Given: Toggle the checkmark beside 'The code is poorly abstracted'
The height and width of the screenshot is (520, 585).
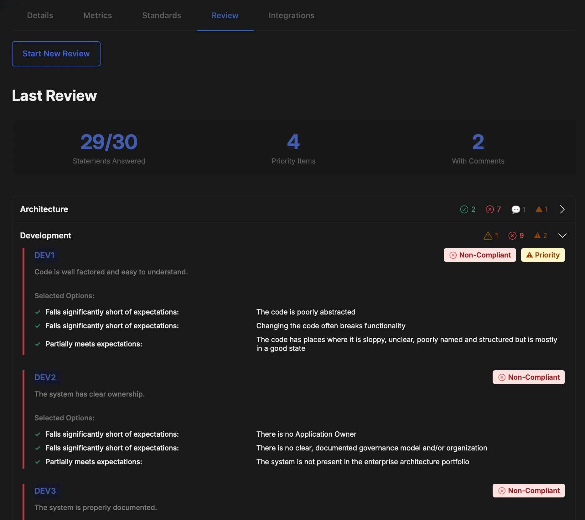Looking at the screenshot, I should point(38,312).
